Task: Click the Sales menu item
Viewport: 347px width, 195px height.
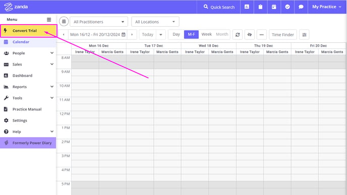Action: (17, 64)
